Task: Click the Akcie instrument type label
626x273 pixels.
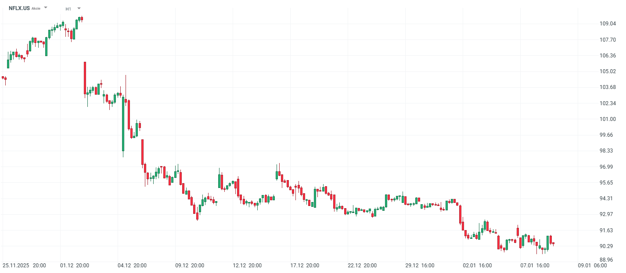Action: coord(36,8)
